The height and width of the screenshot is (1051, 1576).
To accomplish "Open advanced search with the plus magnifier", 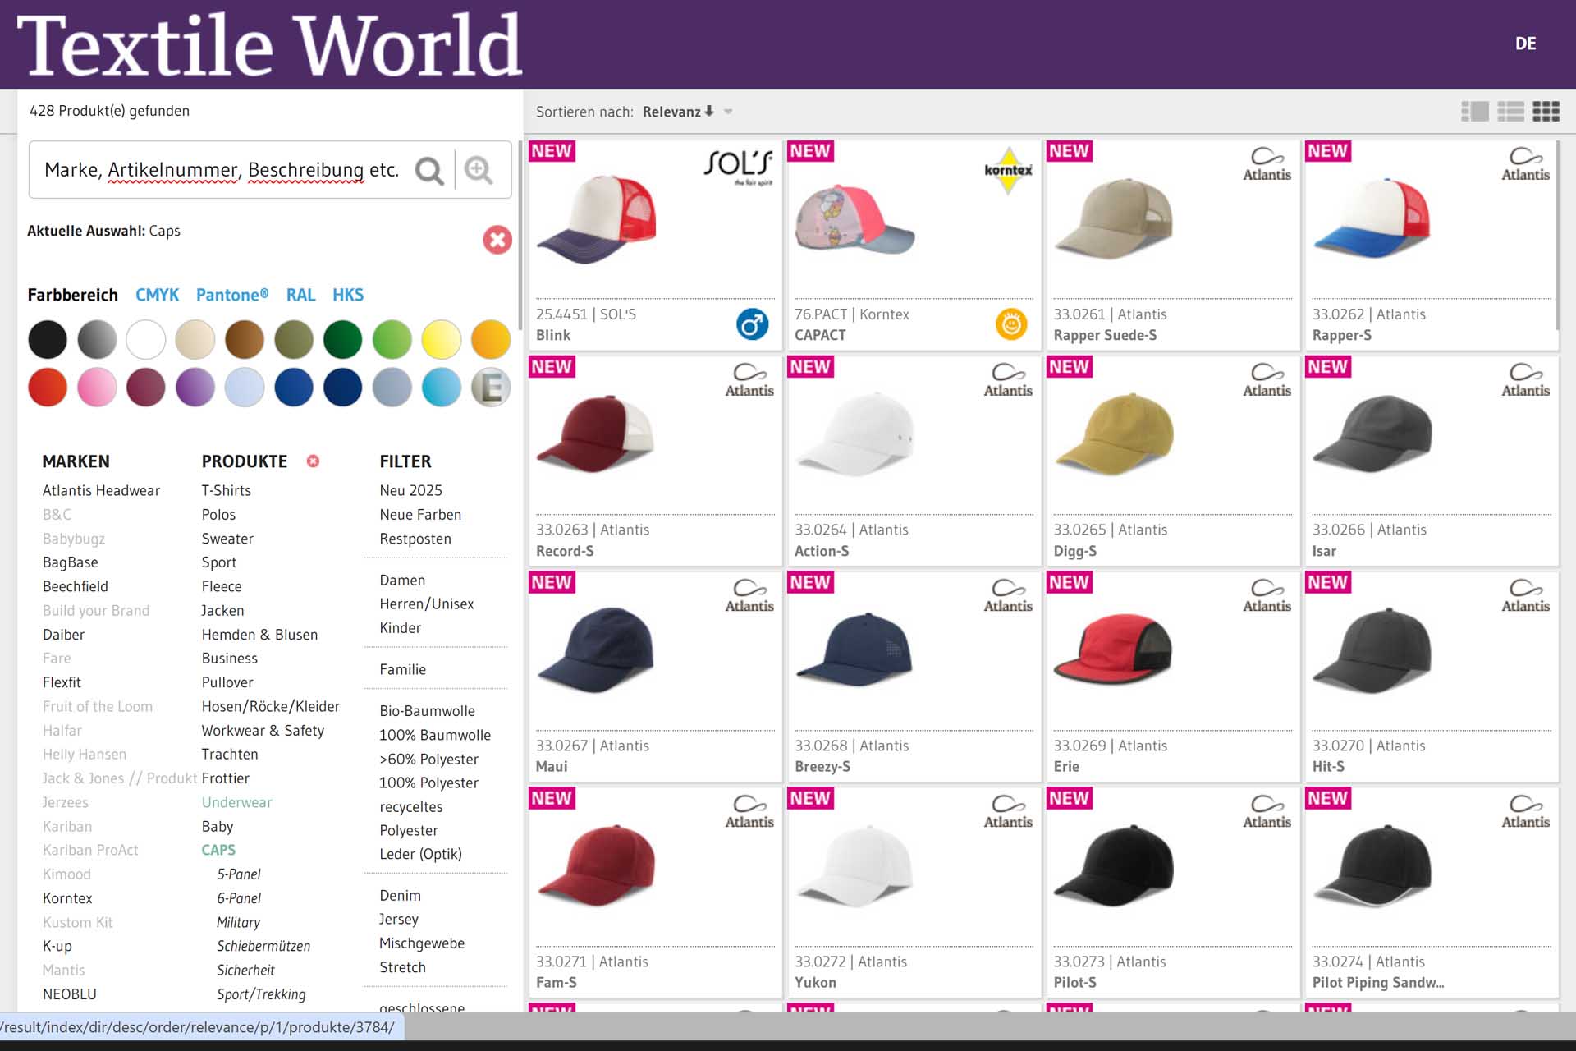I will [x=479, y=170].
